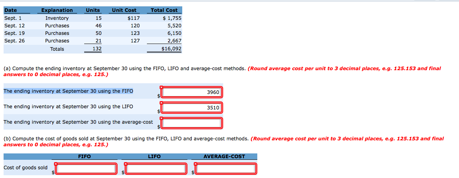Image resolution: width=459 pixels, height=178 pixels.
Task: Click the error X icon on average-cost cost of goods sold
Action: pos(195,164)
